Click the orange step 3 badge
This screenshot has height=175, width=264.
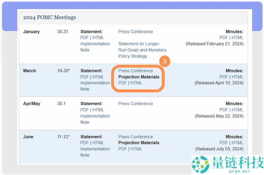(x=164, y=61)
